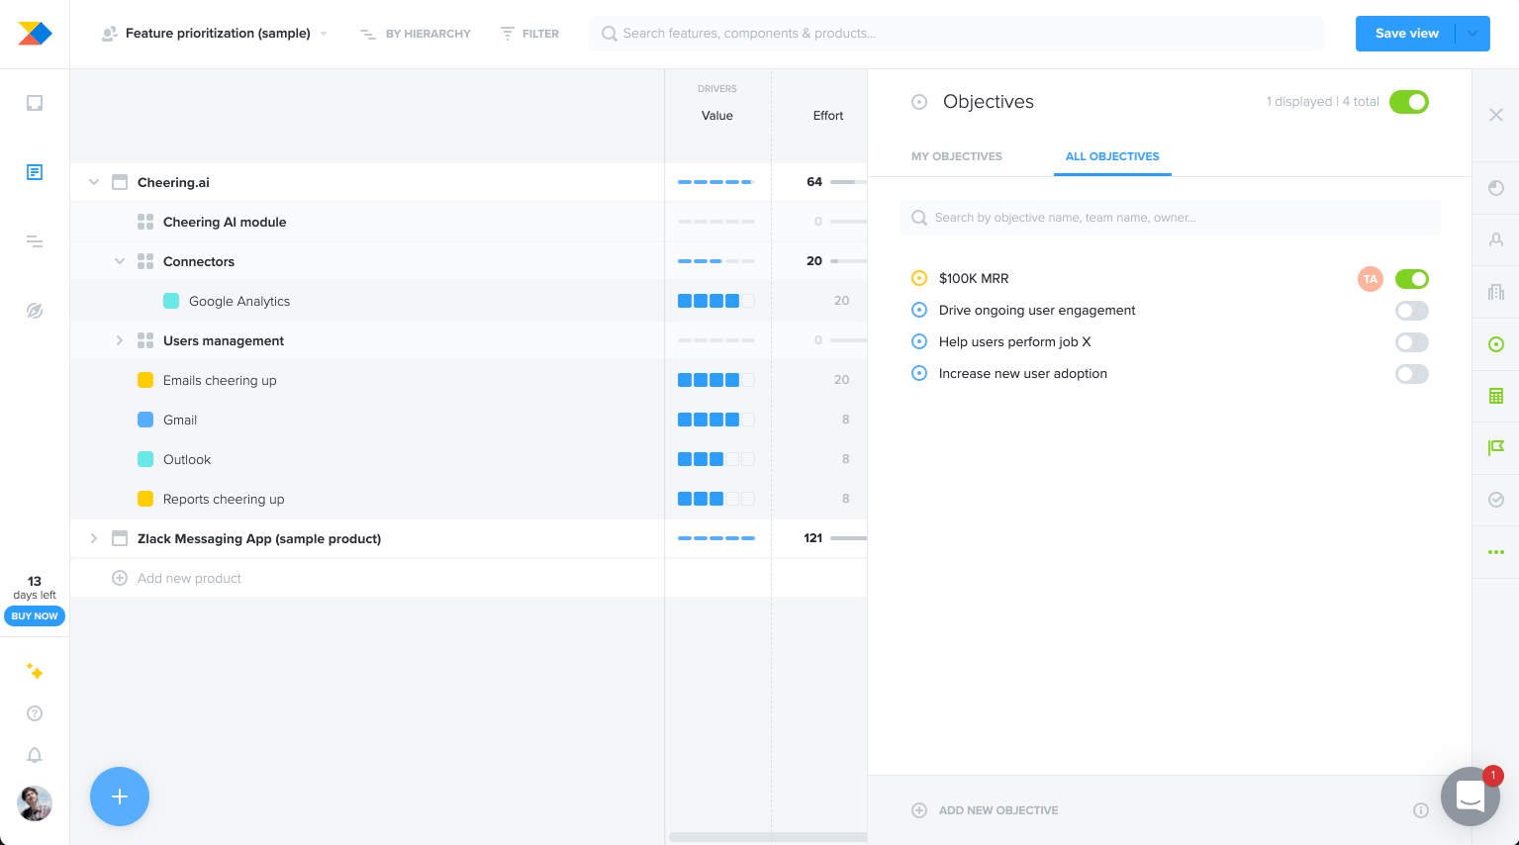Turn on the Increase new user adoption objective
The width and height of the screenshot is (1519, 845).
tap(1411, 373)
